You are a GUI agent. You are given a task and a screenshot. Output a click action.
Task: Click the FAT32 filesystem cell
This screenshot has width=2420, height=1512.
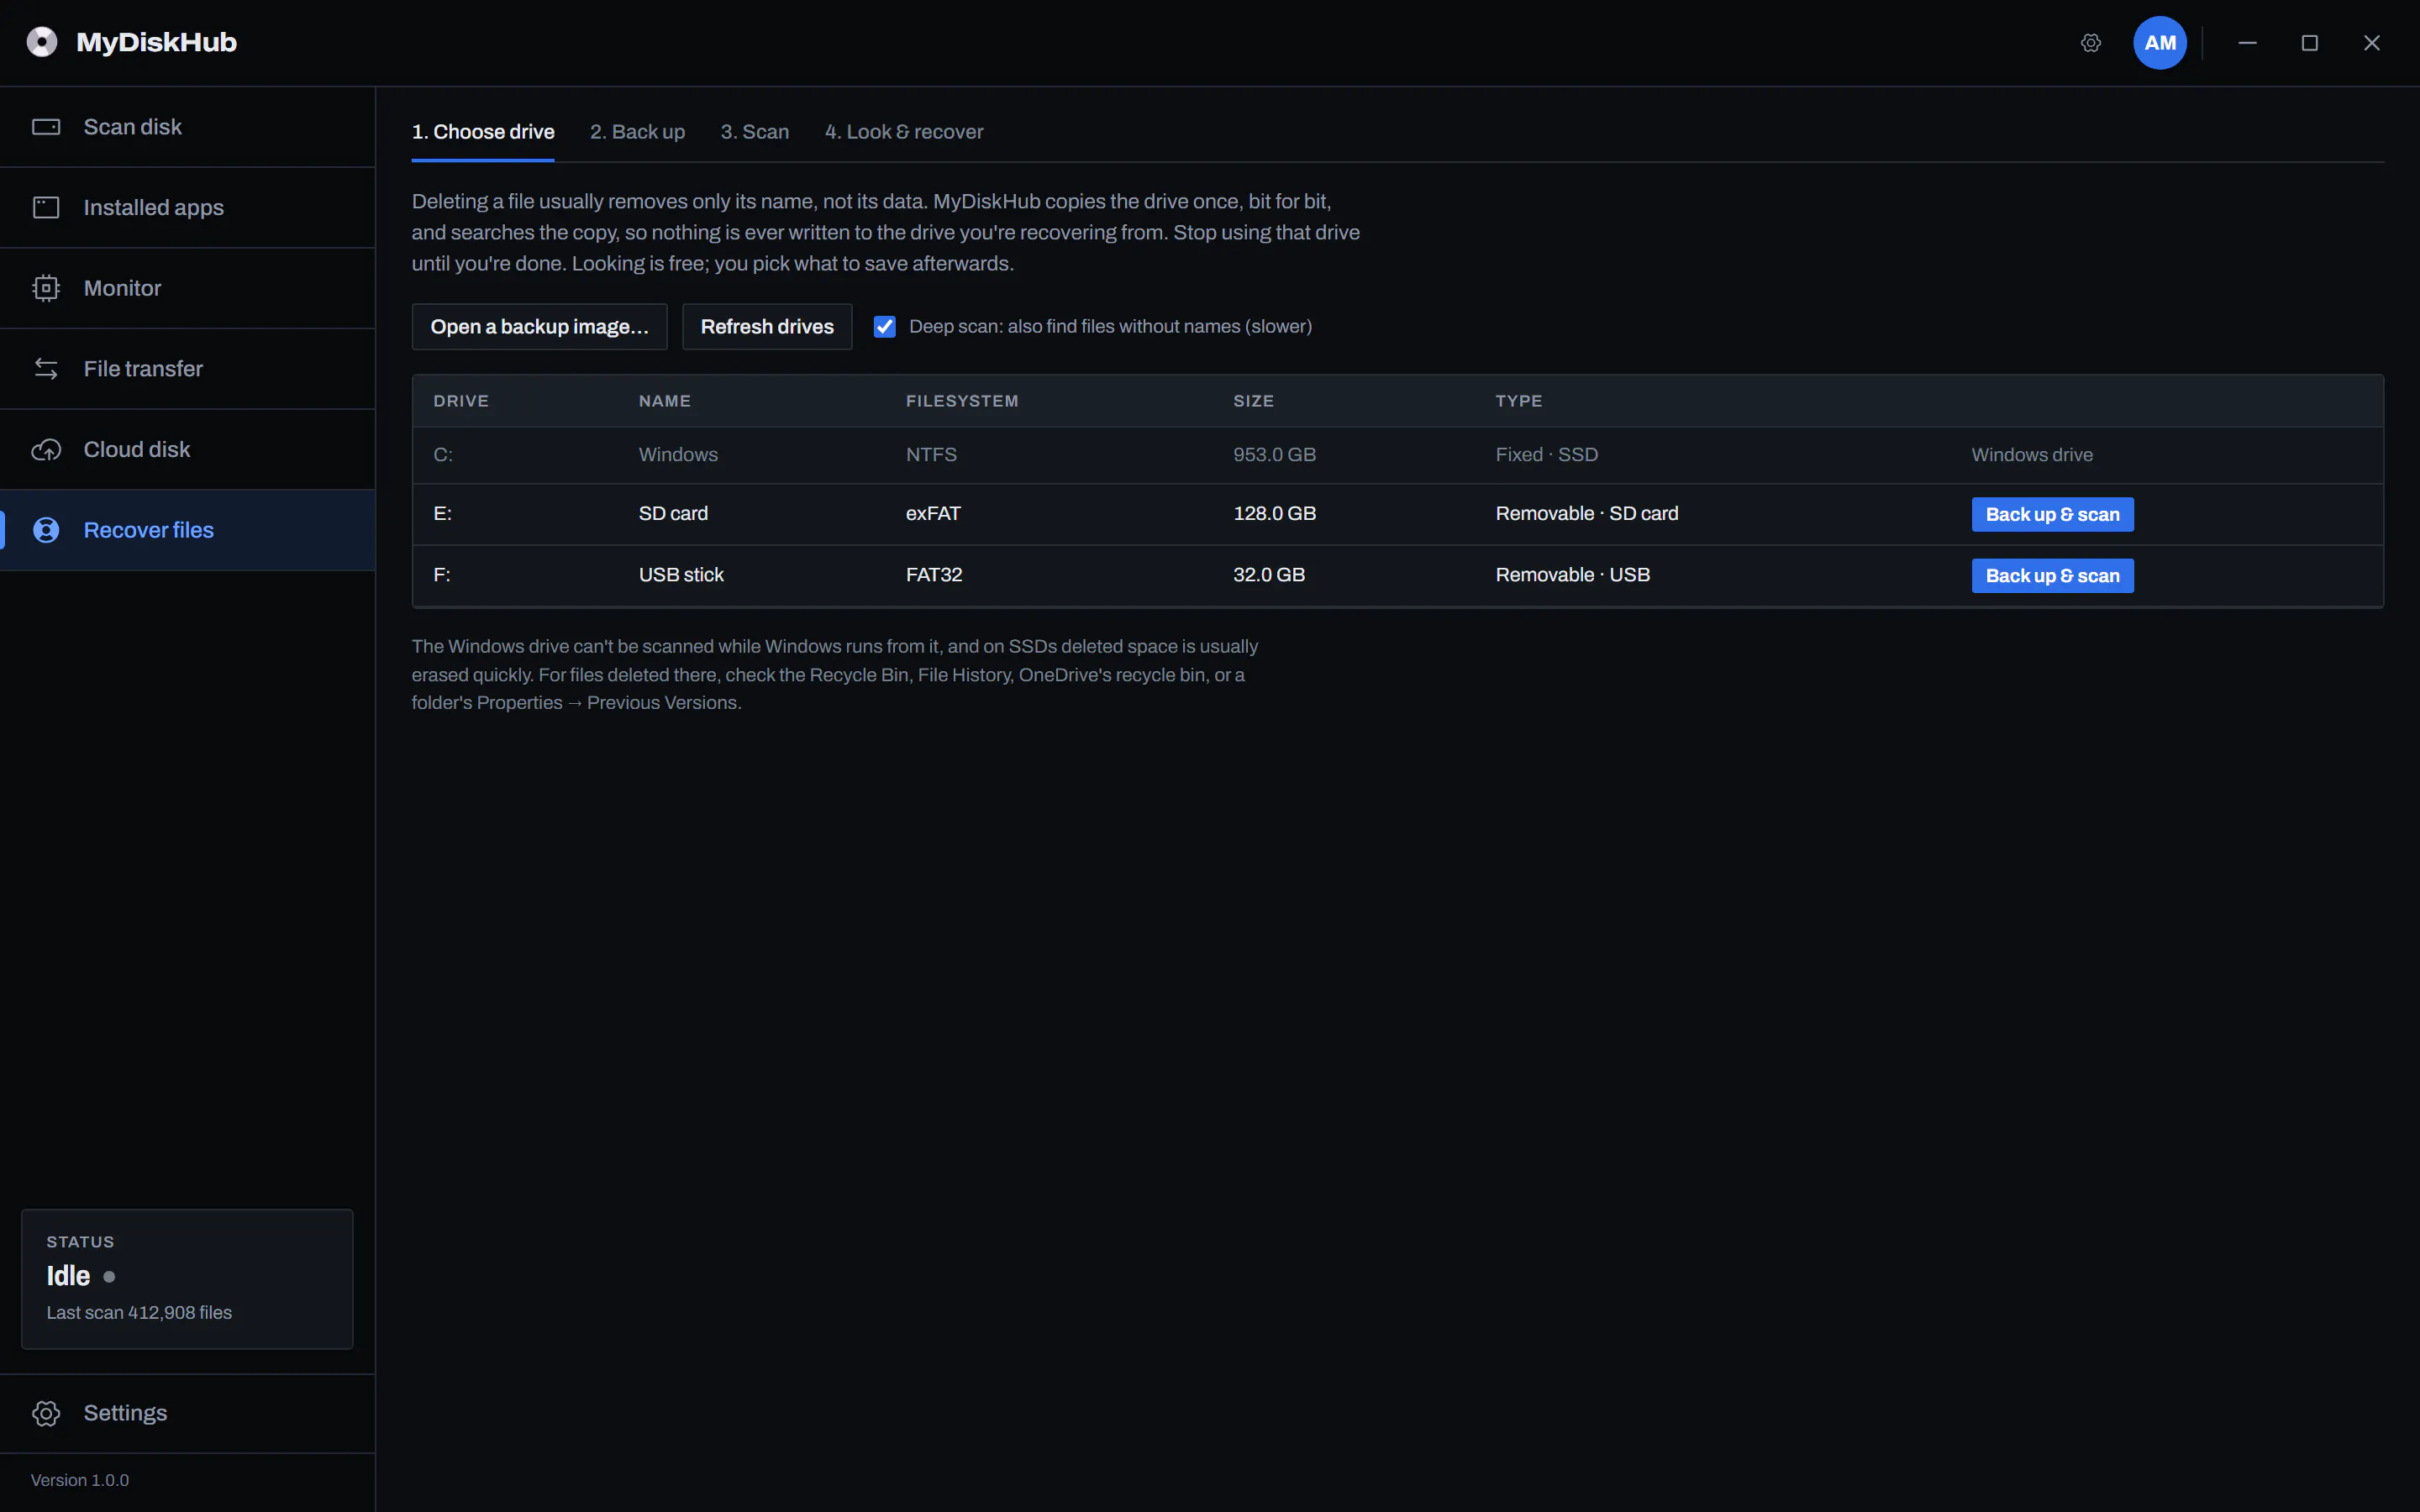point(934,575)
